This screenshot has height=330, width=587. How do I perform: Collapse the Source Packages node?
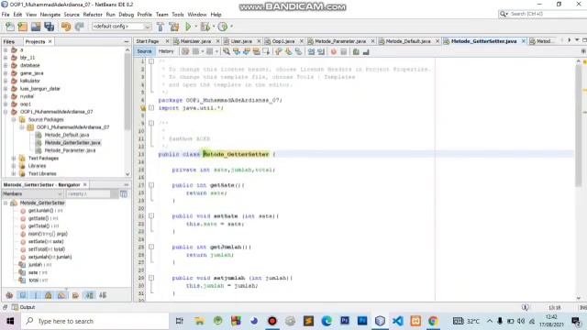(x=14, y=119)
